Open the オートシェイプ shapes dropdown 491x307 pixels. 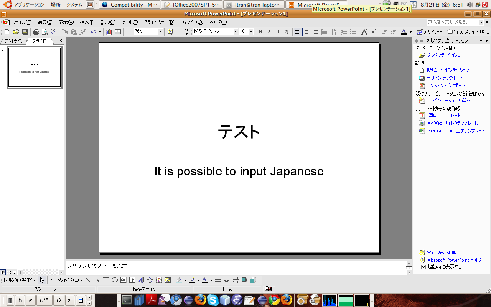point(66,280)
